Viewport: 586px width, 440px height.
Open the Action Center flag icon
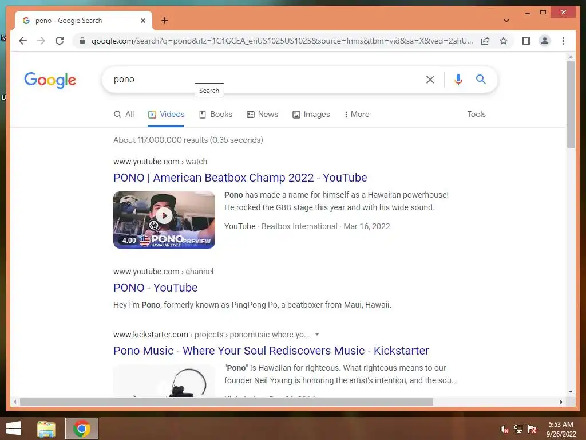pyautogui.click(x=532, y=429)
